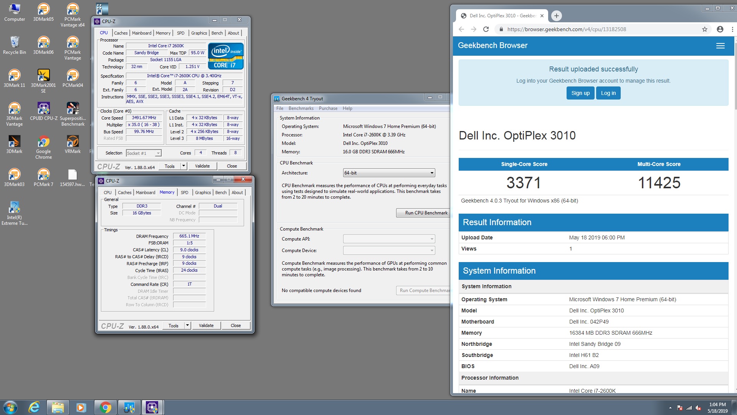Open the PCMark04 desktop shortcut
The height and width of the screenshot is (415, 737).
[73, 78]
